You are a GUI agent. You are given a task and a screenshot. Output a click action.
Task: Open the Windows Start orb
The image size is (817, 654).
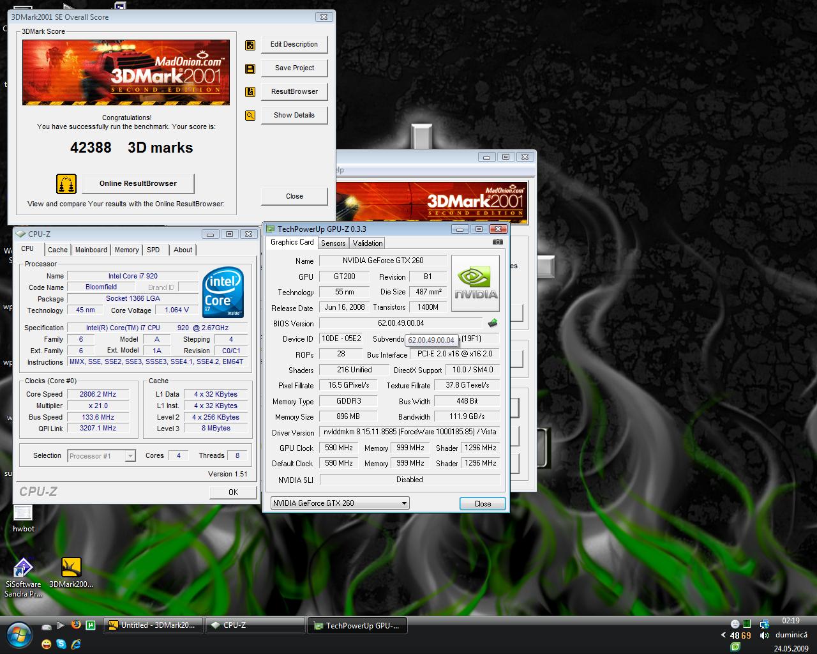[19, 635]
